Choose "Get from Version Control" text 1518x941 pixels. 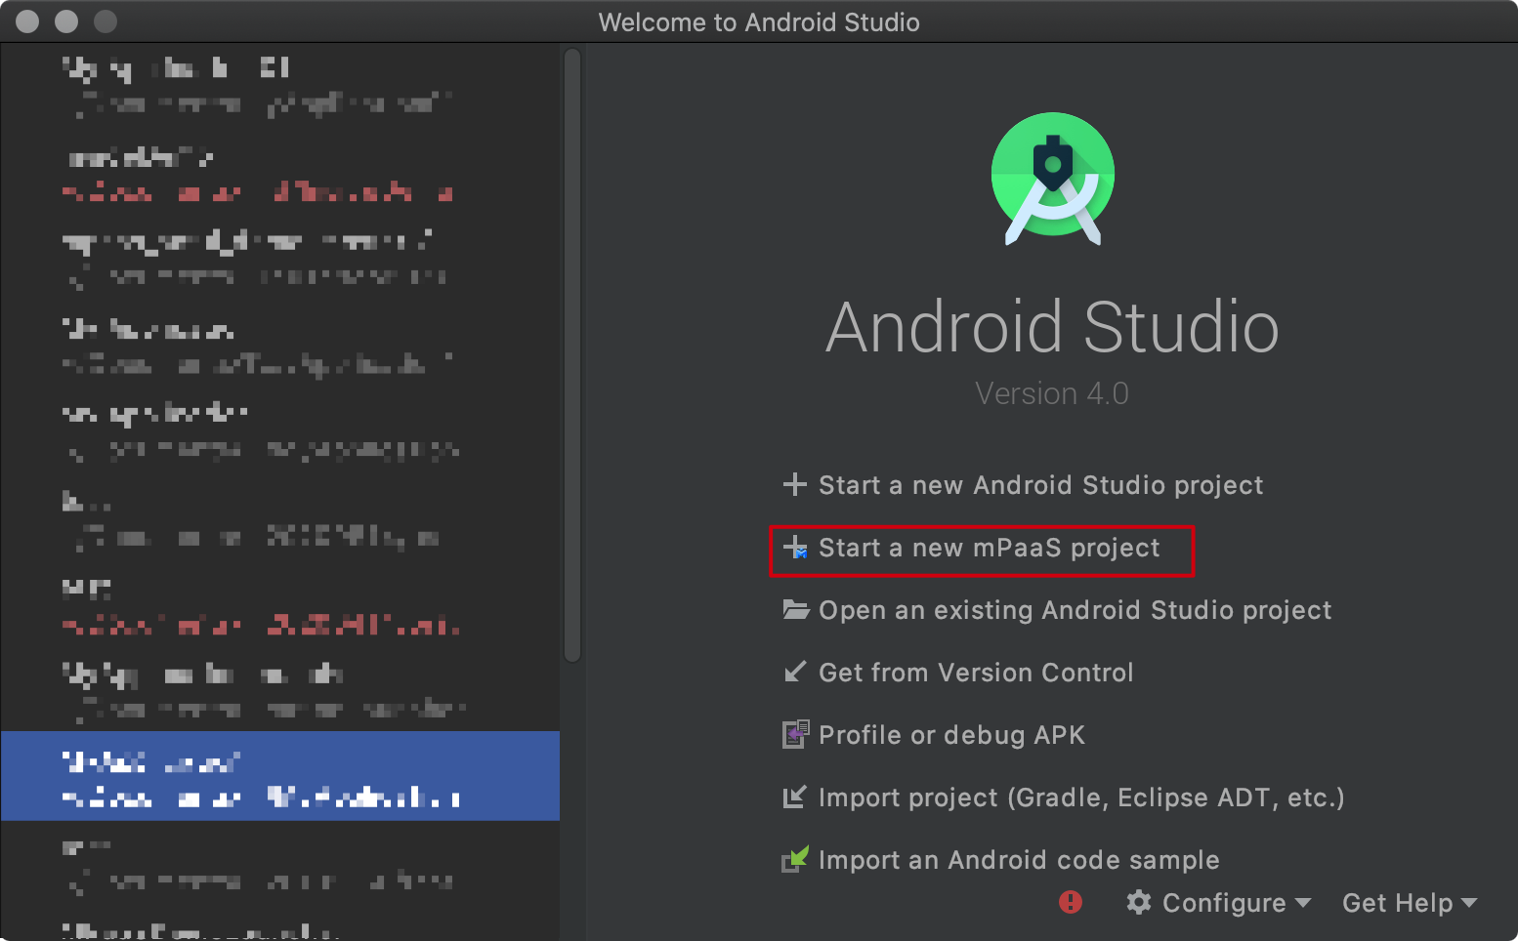(975, 673)
